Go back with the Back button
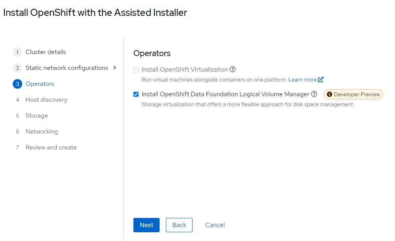Image resolution: width=395 pixels, height=241 pixels. pos(179,225)
